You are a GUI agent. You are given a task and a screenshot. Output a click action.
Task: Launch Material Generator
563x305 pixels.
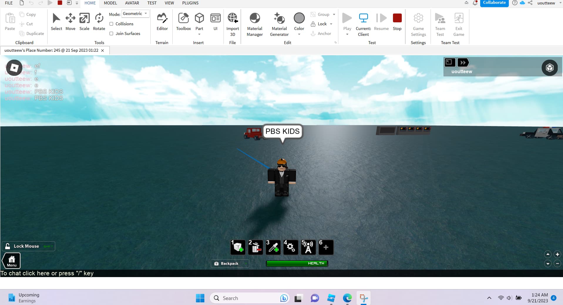tap(279, 24)
